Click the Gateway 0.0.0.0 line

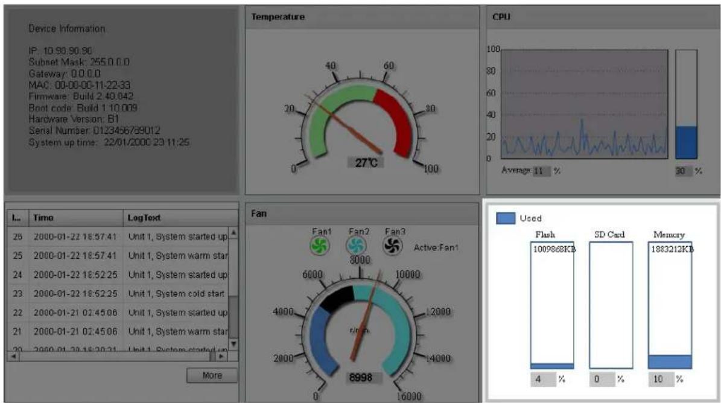65,74
